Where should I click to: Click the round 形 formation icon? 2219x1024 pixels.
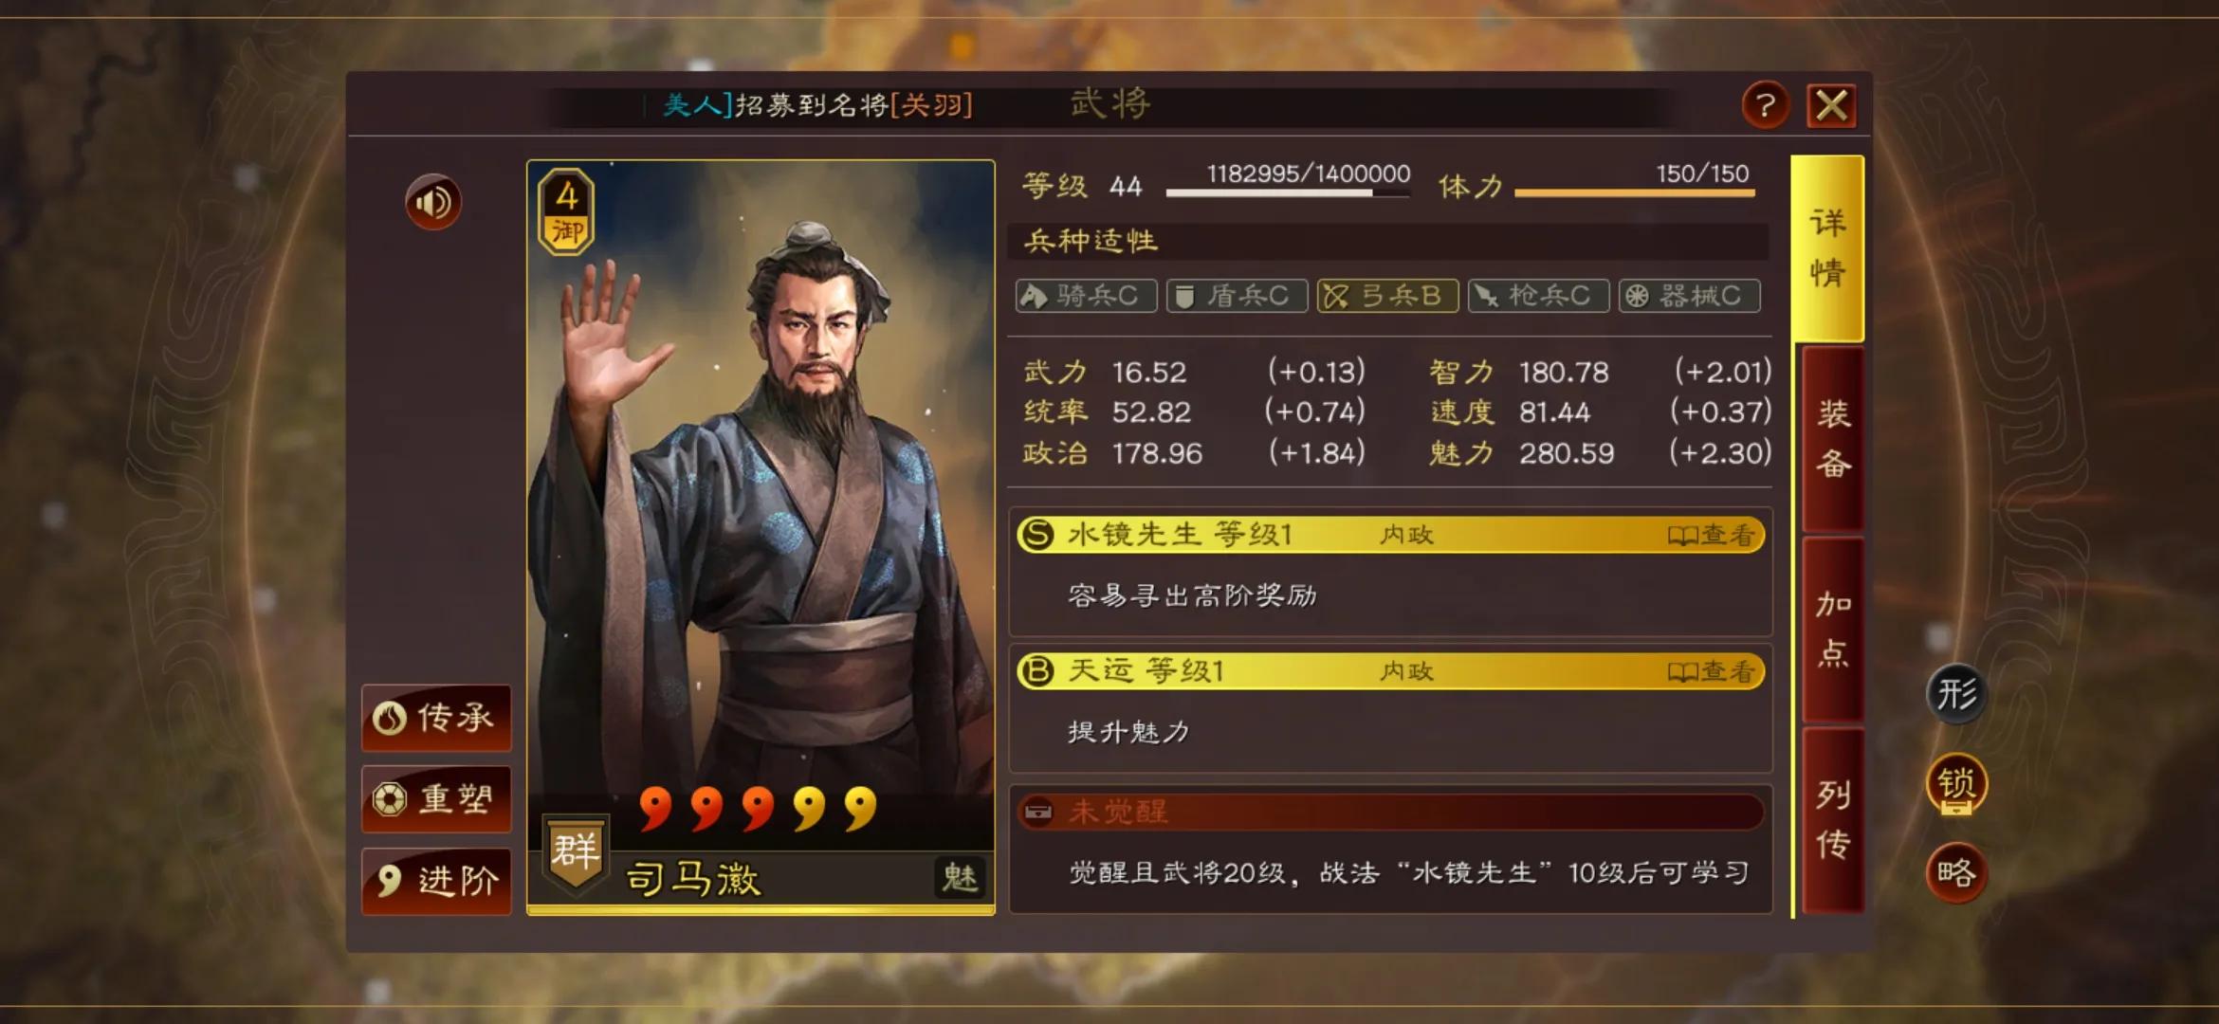tap(1956, 694)
